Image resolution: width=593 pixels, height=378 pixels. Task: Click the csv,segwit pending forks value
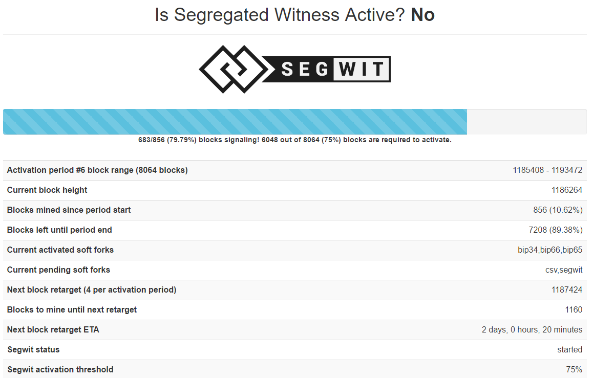(563, 270)
